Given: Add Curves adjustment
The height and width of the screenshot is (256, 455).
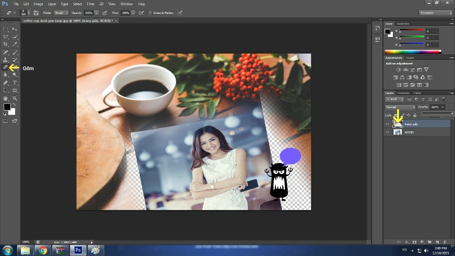Looking at the screenshot, I should [x=413, y=70].
